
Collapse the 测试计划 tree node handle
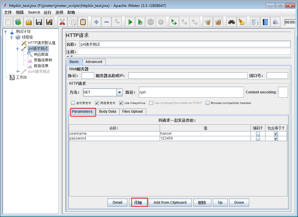(5, 32)
